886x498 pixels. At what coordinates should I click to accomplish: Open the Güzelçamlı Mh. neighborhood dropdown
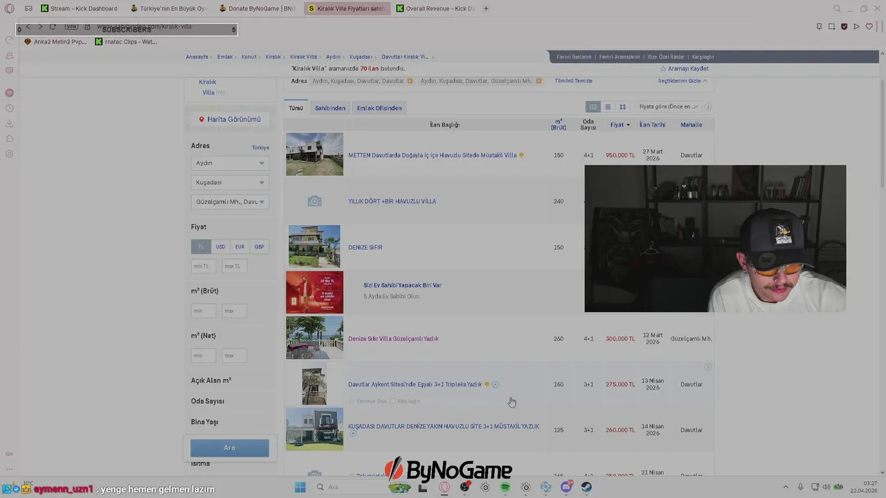click(x=230, y=202)
